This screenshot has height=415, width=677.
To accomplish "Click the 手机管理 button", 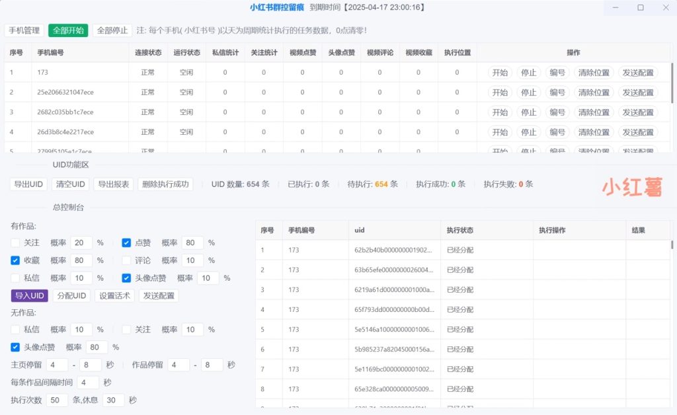I will tap(22, 30).
